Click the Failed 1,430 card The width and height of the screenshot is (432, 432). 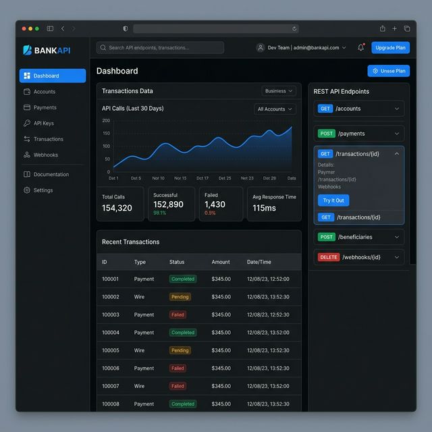coord(221,204)
